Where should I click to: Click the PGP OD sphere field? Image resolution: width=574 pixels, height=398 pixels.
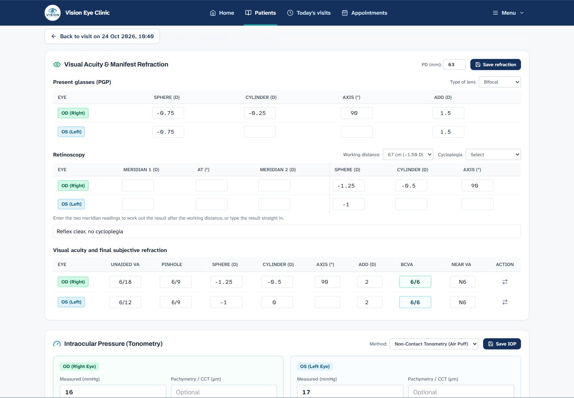pos(168,113)
